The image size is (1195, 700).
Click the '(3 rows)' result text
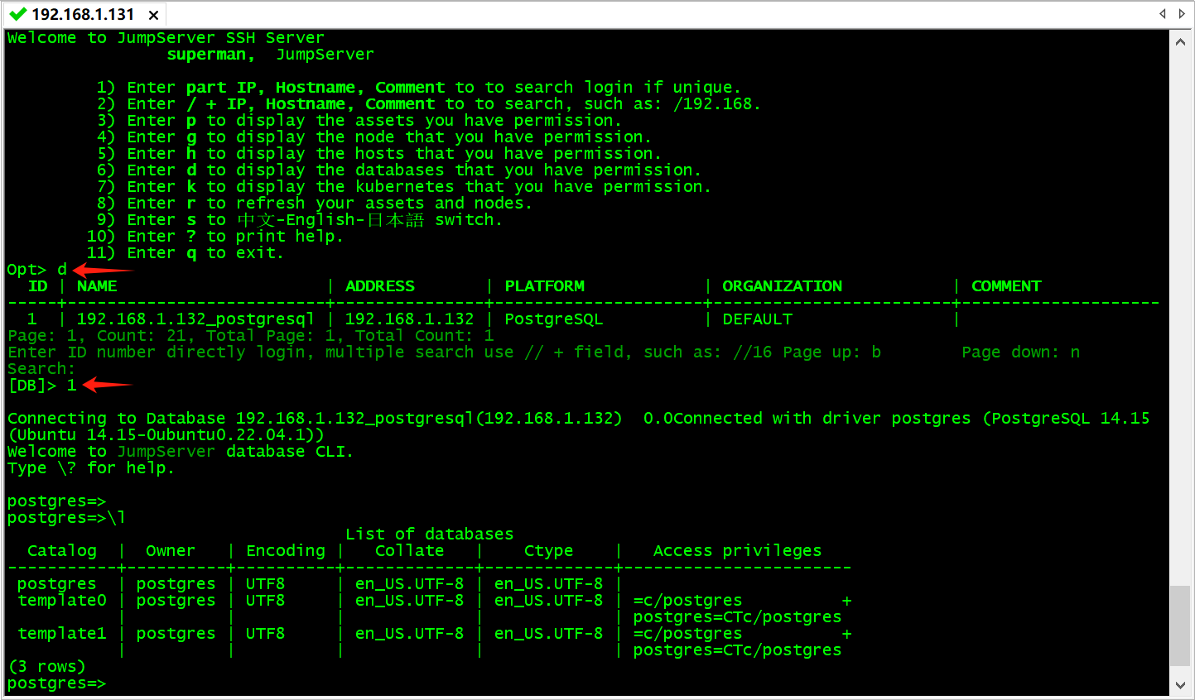47,667
